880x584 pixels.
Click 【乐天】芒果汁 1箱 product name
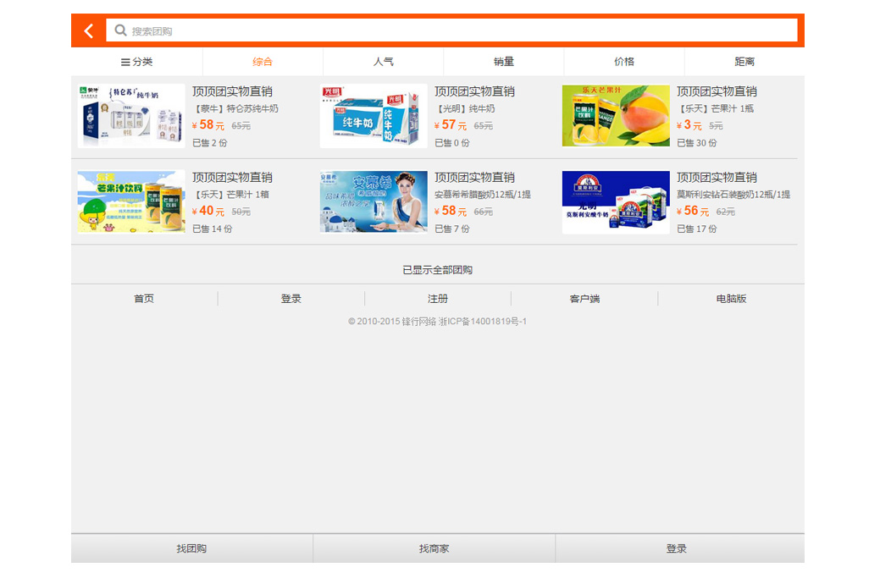point(230,195)
